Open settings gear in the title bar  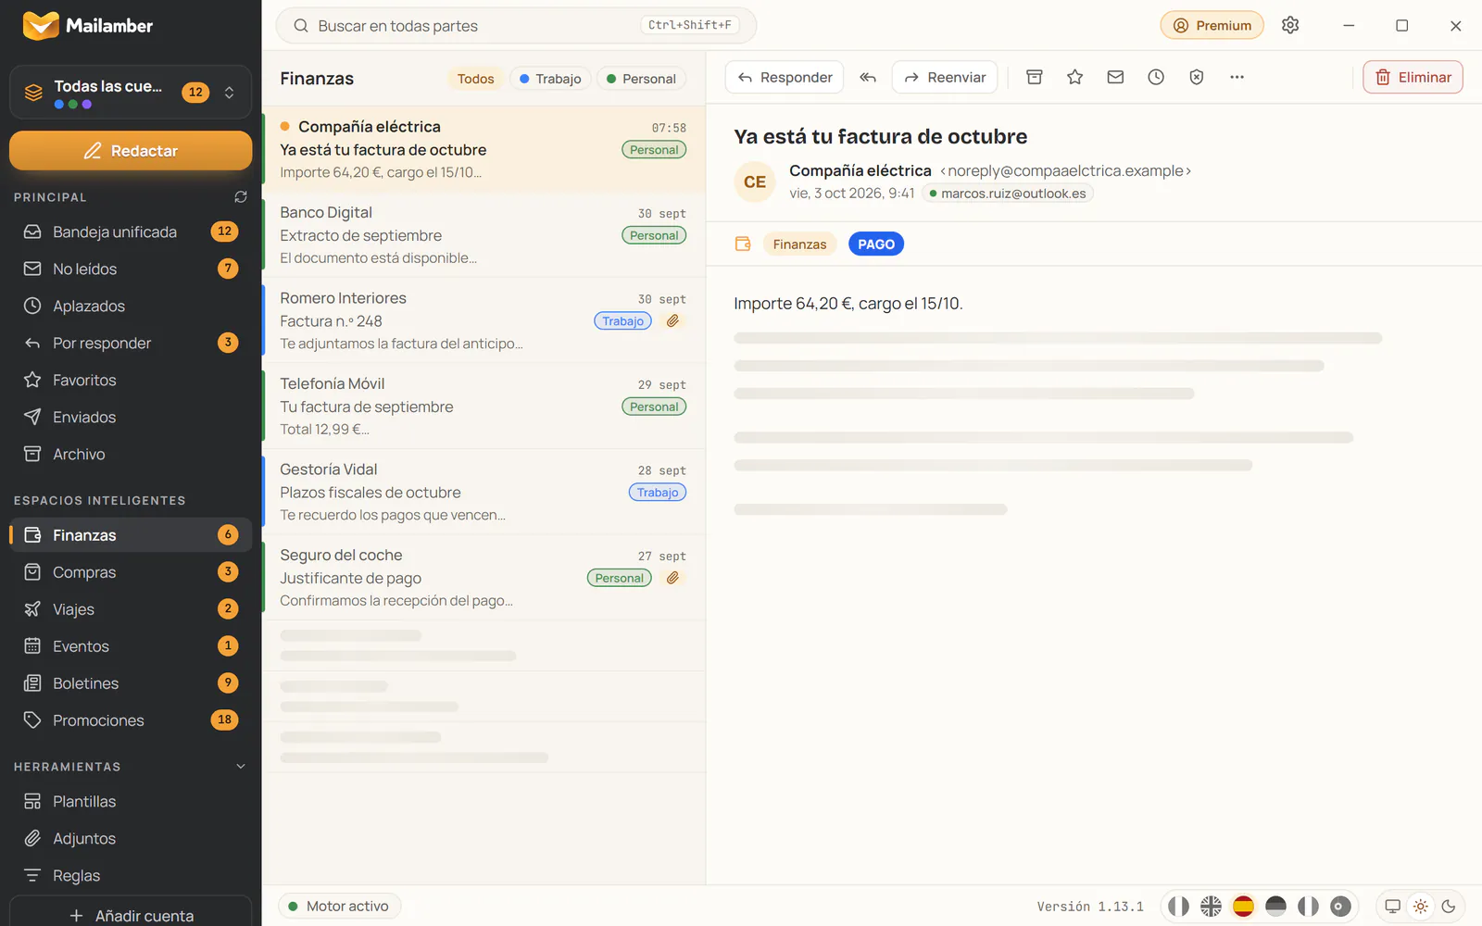click(x=1290, y=25)
